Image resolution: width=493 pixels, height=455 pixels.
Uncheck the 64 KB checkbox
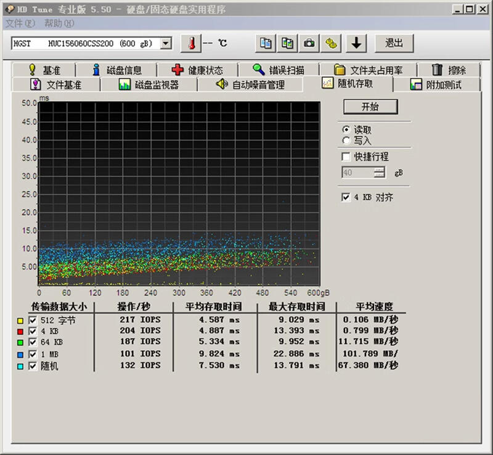pyautogui.click(x=33, y=342)
